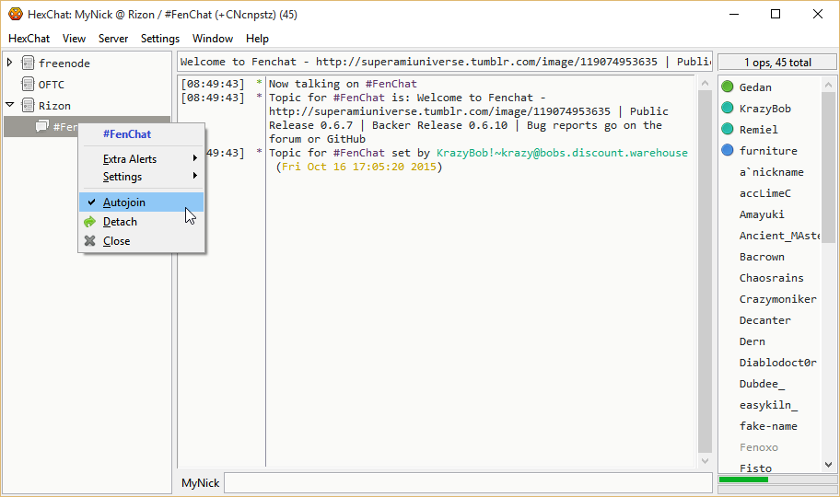
Task: Click the Rizon server icon
Action: tap(28, 106)
